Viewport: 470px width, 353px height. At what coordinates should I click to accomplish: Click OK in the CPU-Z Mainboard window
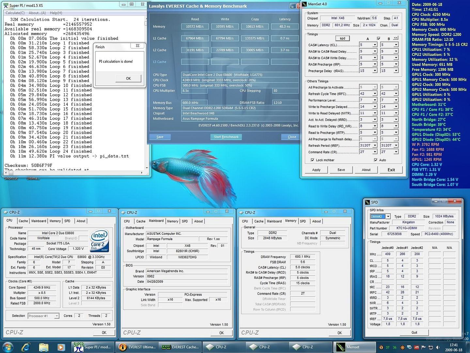coord(222,333)
